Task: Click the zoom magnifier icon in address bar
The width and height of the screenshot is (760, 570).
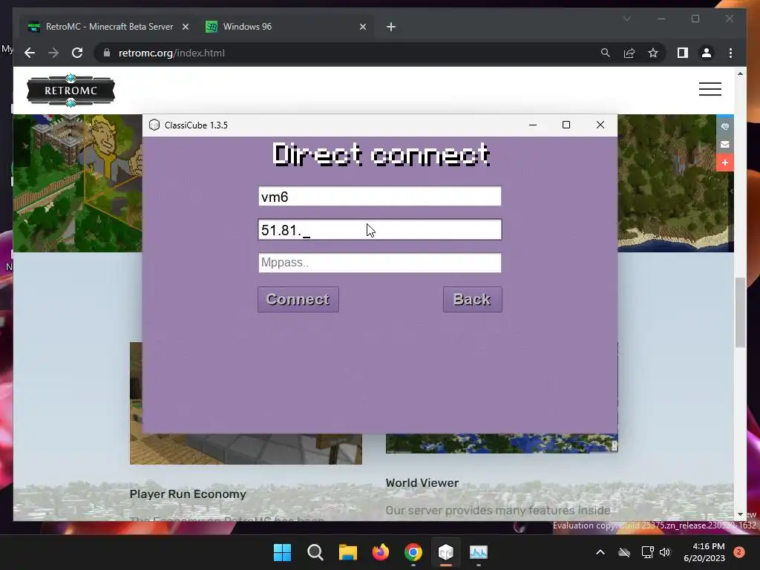Action: (606, 53)
